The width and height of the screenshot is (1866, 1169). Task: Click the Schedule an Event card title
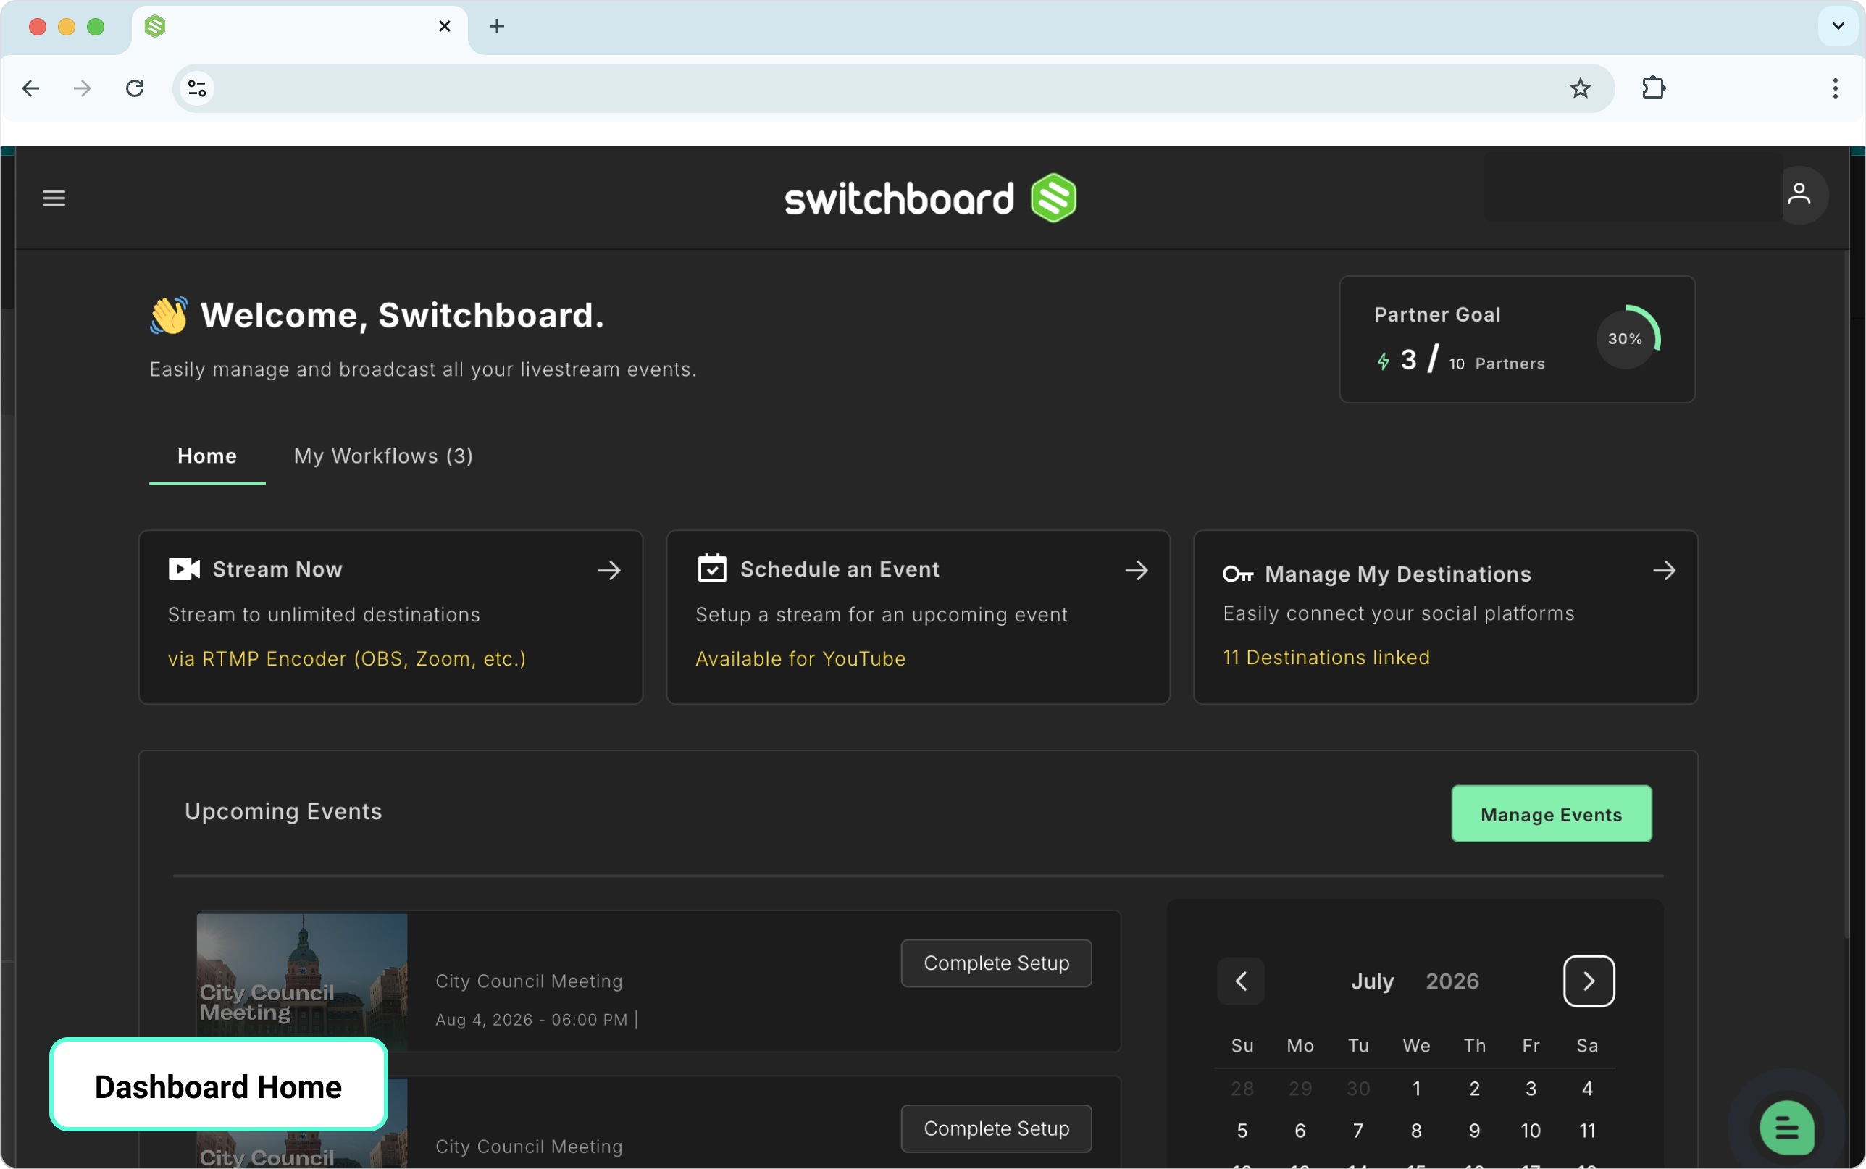point(840,569)
